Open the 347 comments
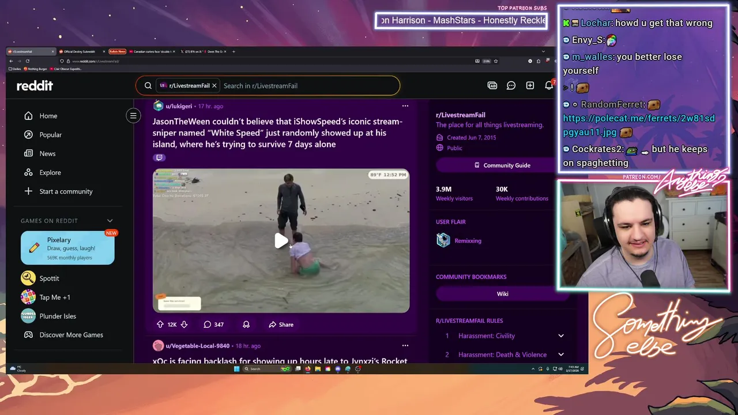 pos(213,325)
